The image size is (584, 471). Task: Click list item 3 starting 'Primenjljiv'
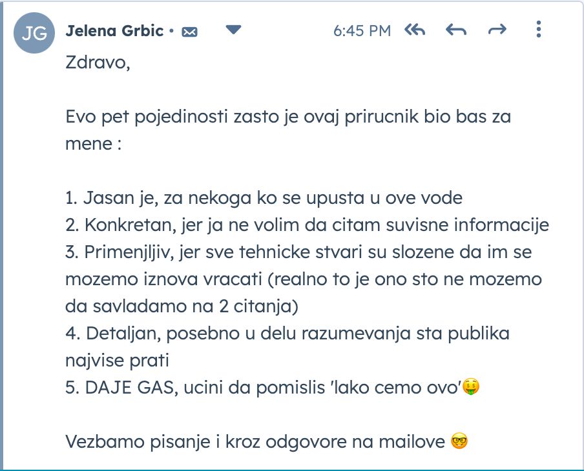click(x=298, y=252)
